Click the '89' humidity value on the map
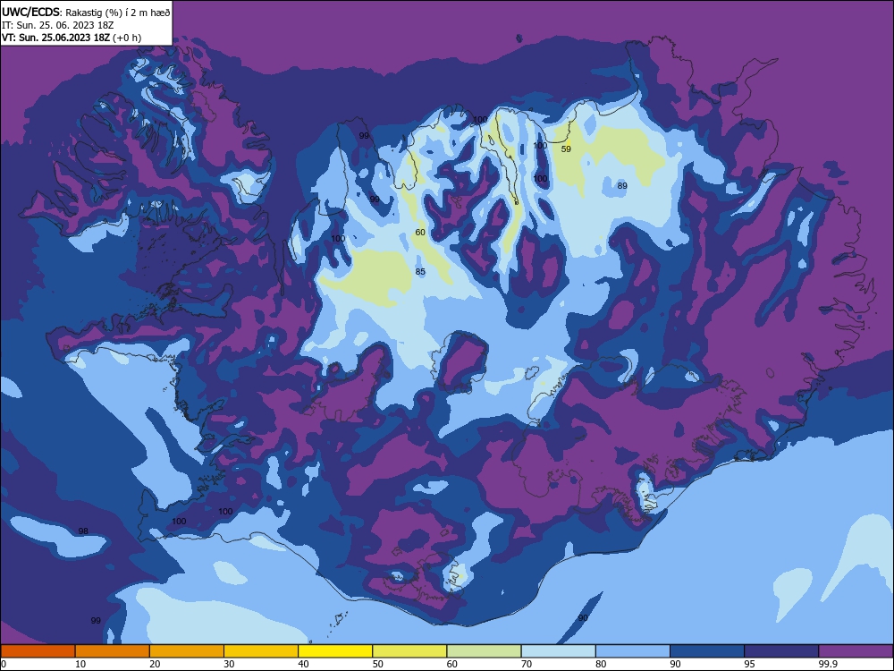The width and height of the screenshot is (894, 671). point(622,185)
